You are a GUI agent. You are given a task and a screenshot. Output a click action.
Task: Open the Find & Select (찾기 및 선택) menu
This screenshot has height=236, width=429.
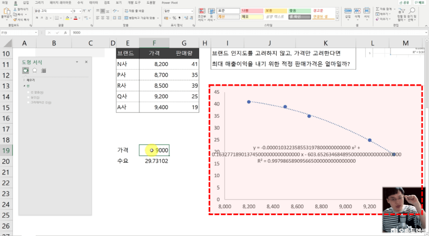point(412,14)
